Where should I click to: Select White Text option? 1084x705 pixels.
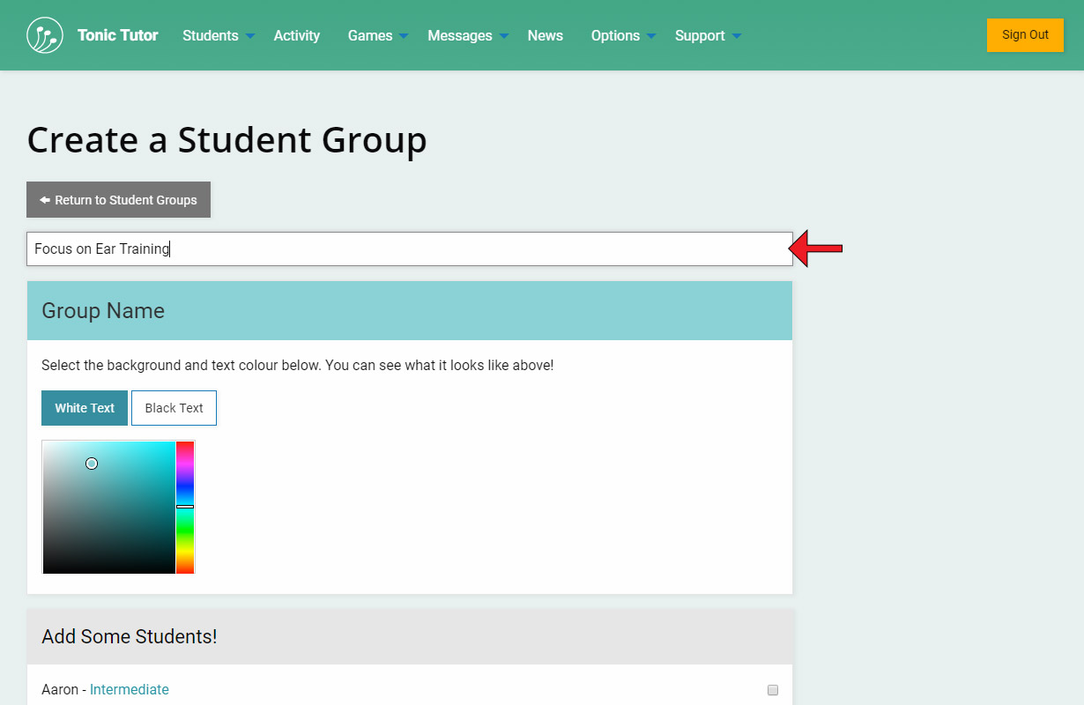[85, 408]
